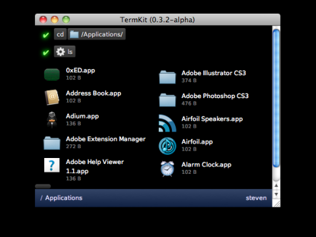316x237 pixels.
Task: Click the vertical scrollbar thumb
Action: point(276,98)
